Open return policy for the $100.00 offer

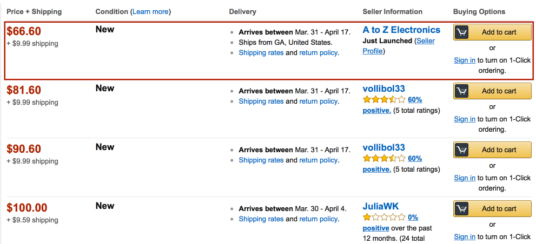point(318,219)
